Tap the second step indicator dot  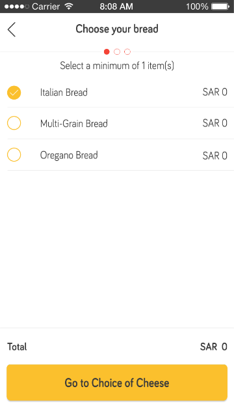117,51
